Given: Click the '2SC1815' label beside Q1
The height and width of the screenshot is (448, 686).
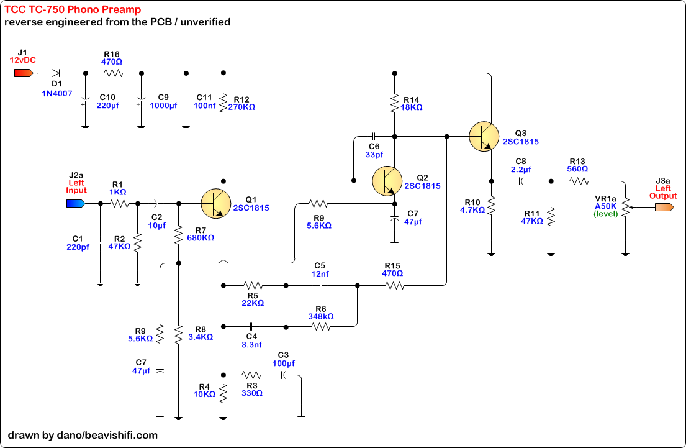Looking at the screenshot, I should tap(251, 208).
